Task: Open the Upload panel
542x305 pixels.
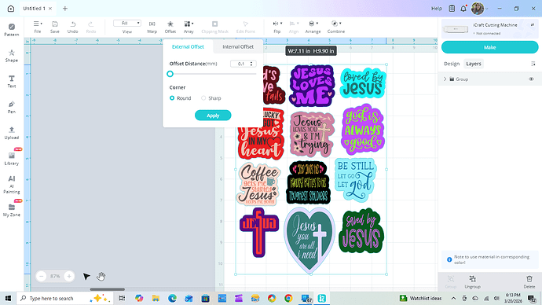Action: 12,133
